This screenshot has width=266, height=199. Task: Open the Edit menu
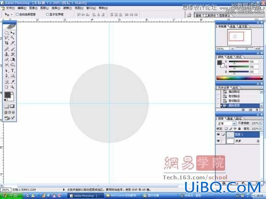click(x=22, y=8)
